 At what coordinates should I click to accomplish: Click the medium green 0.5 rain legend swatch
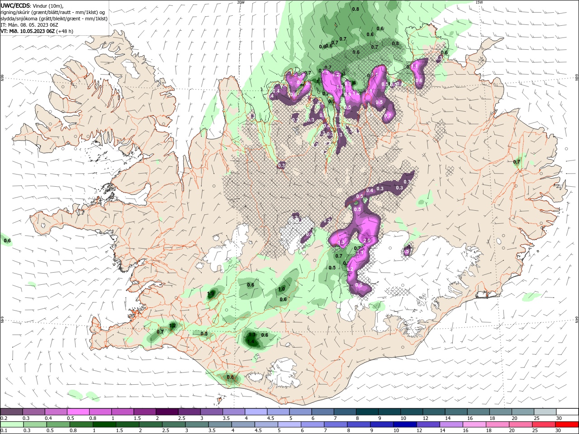tap(58, 425)
